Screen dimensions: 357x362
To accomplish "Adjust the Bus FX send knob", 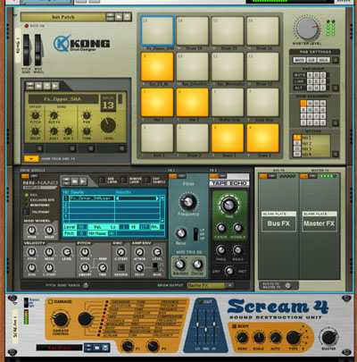I will (x=54, y=115).
